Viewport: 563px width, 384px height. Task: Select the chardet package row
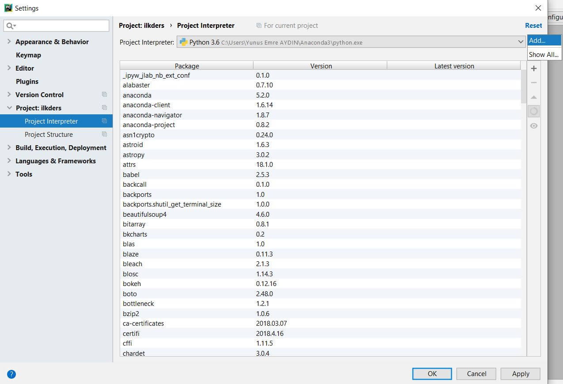[x=321, y=353]
